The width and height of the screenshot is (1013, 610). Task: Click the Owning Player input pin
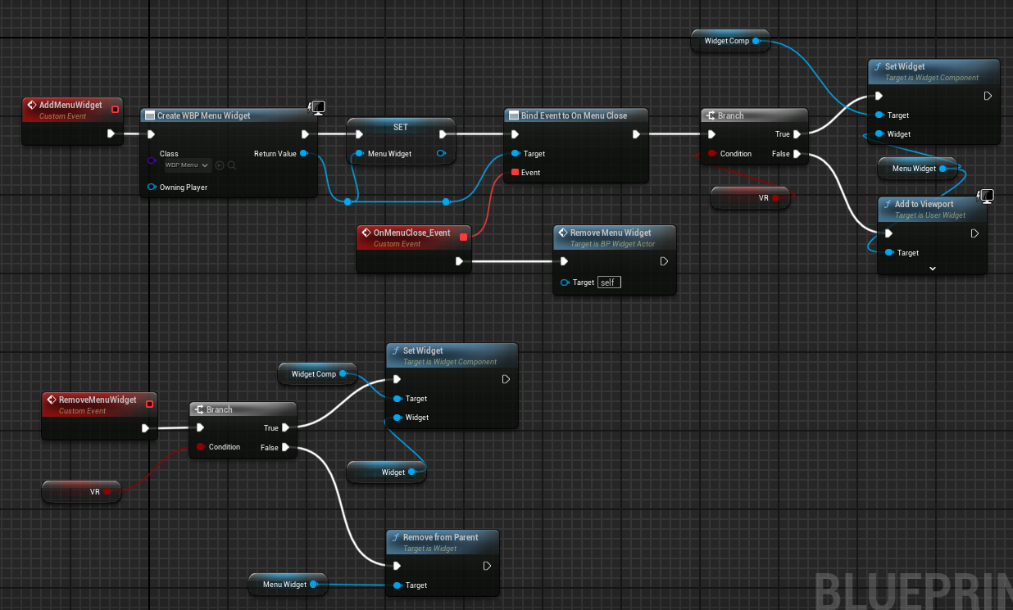click(x=152, y=188)
